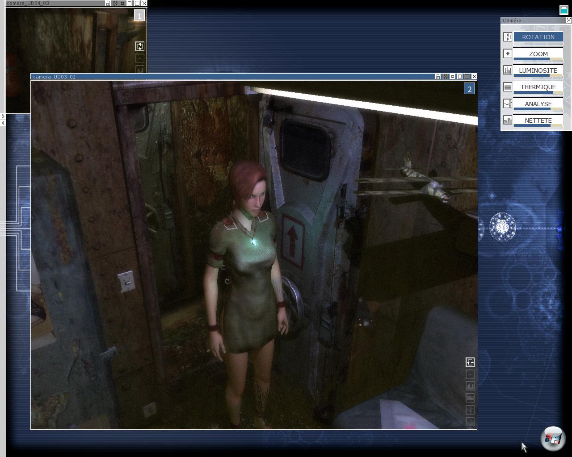The width and height of the screenshot is (572, 457).
Task: Select the ROTATION camera mode
Action: (538, 37)
